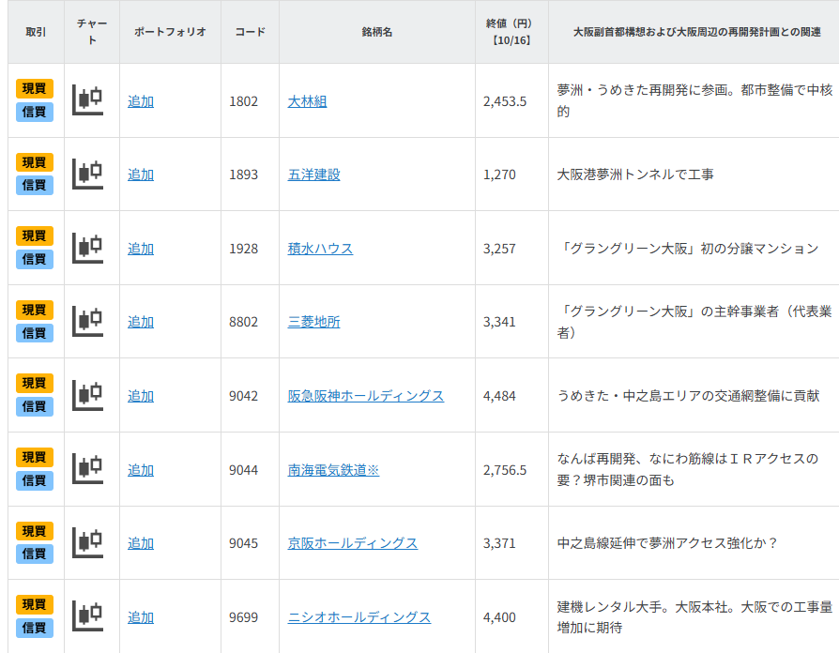
Task: Click 信買 for ニシオホールディングス
Action: click(35, 628)
